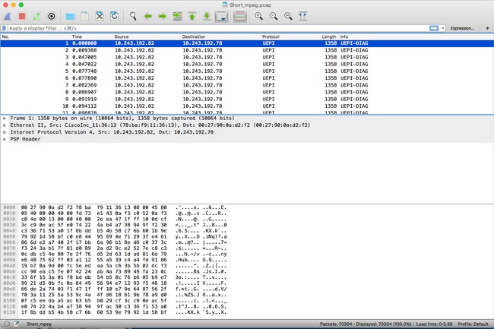Click the start capture shark fin icon
494x329 pixels.
[8, 16]
